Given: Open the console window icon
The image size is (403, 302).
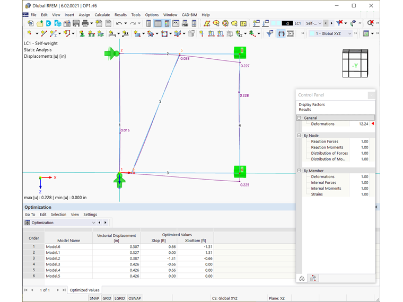Looking at the screenshot, I should (x=176, y=23).
